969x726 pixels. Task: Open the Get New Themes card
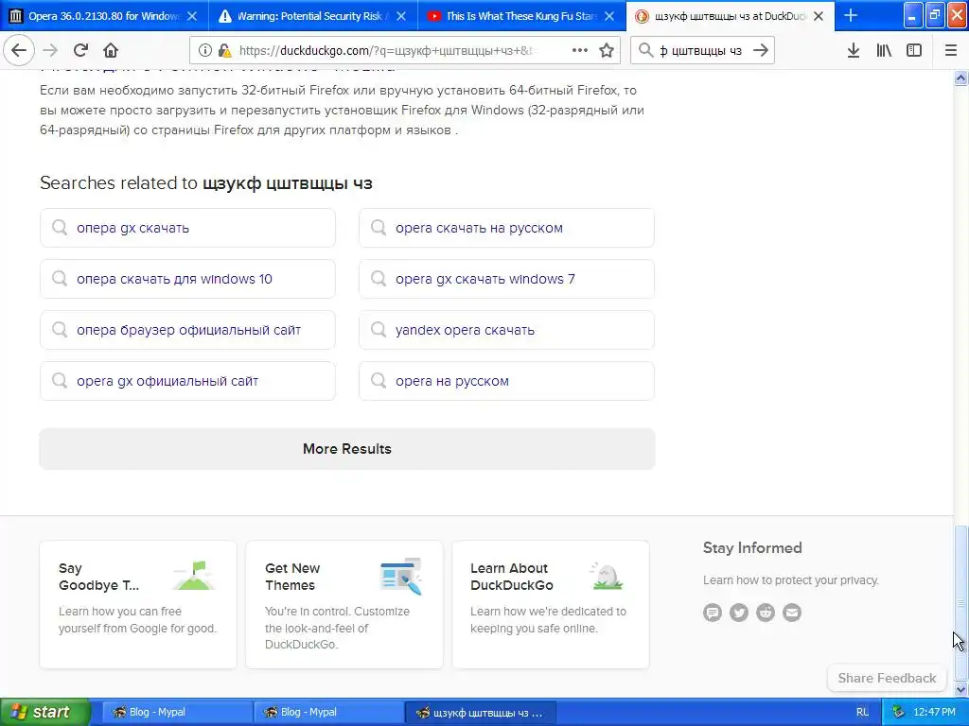(x=344, y=604)
